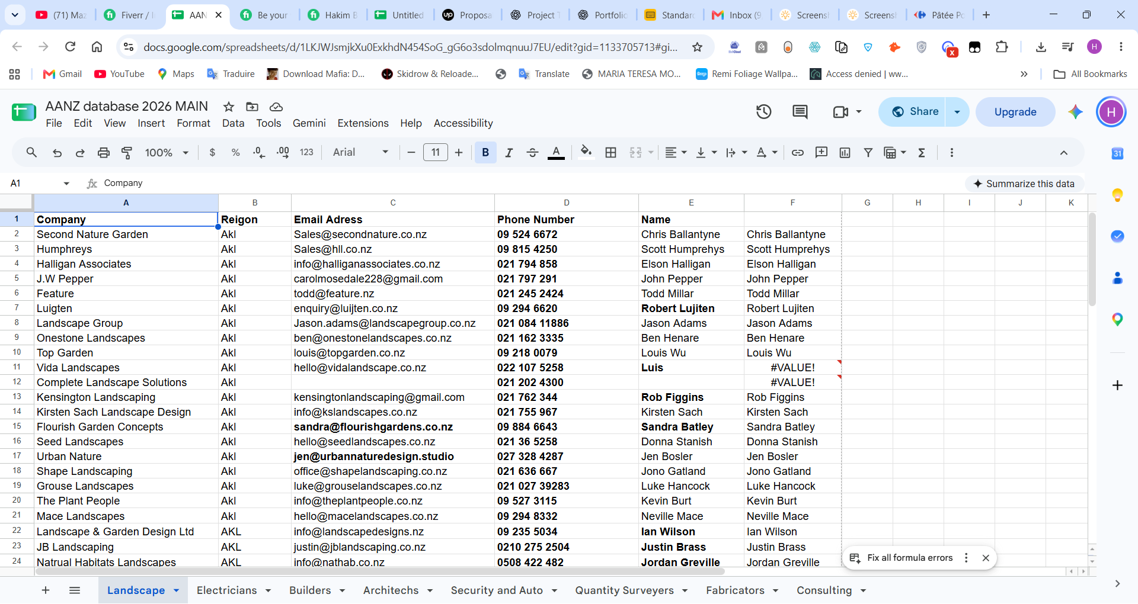This screenshot has width=1138, height=604.
Task: Open the Extensions menu
Action: [x=363, y=123]
